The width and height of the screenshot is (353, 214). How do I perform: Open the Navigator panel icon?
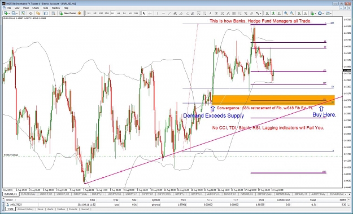(38, 14)
